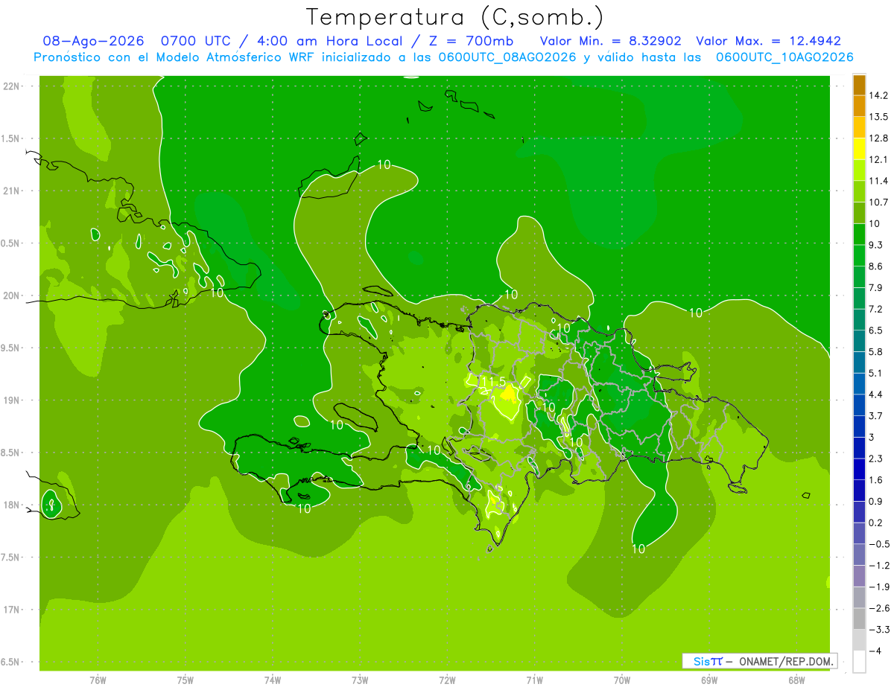Click the "69W" longitude label
894x690 pixels.
(709, 680)
